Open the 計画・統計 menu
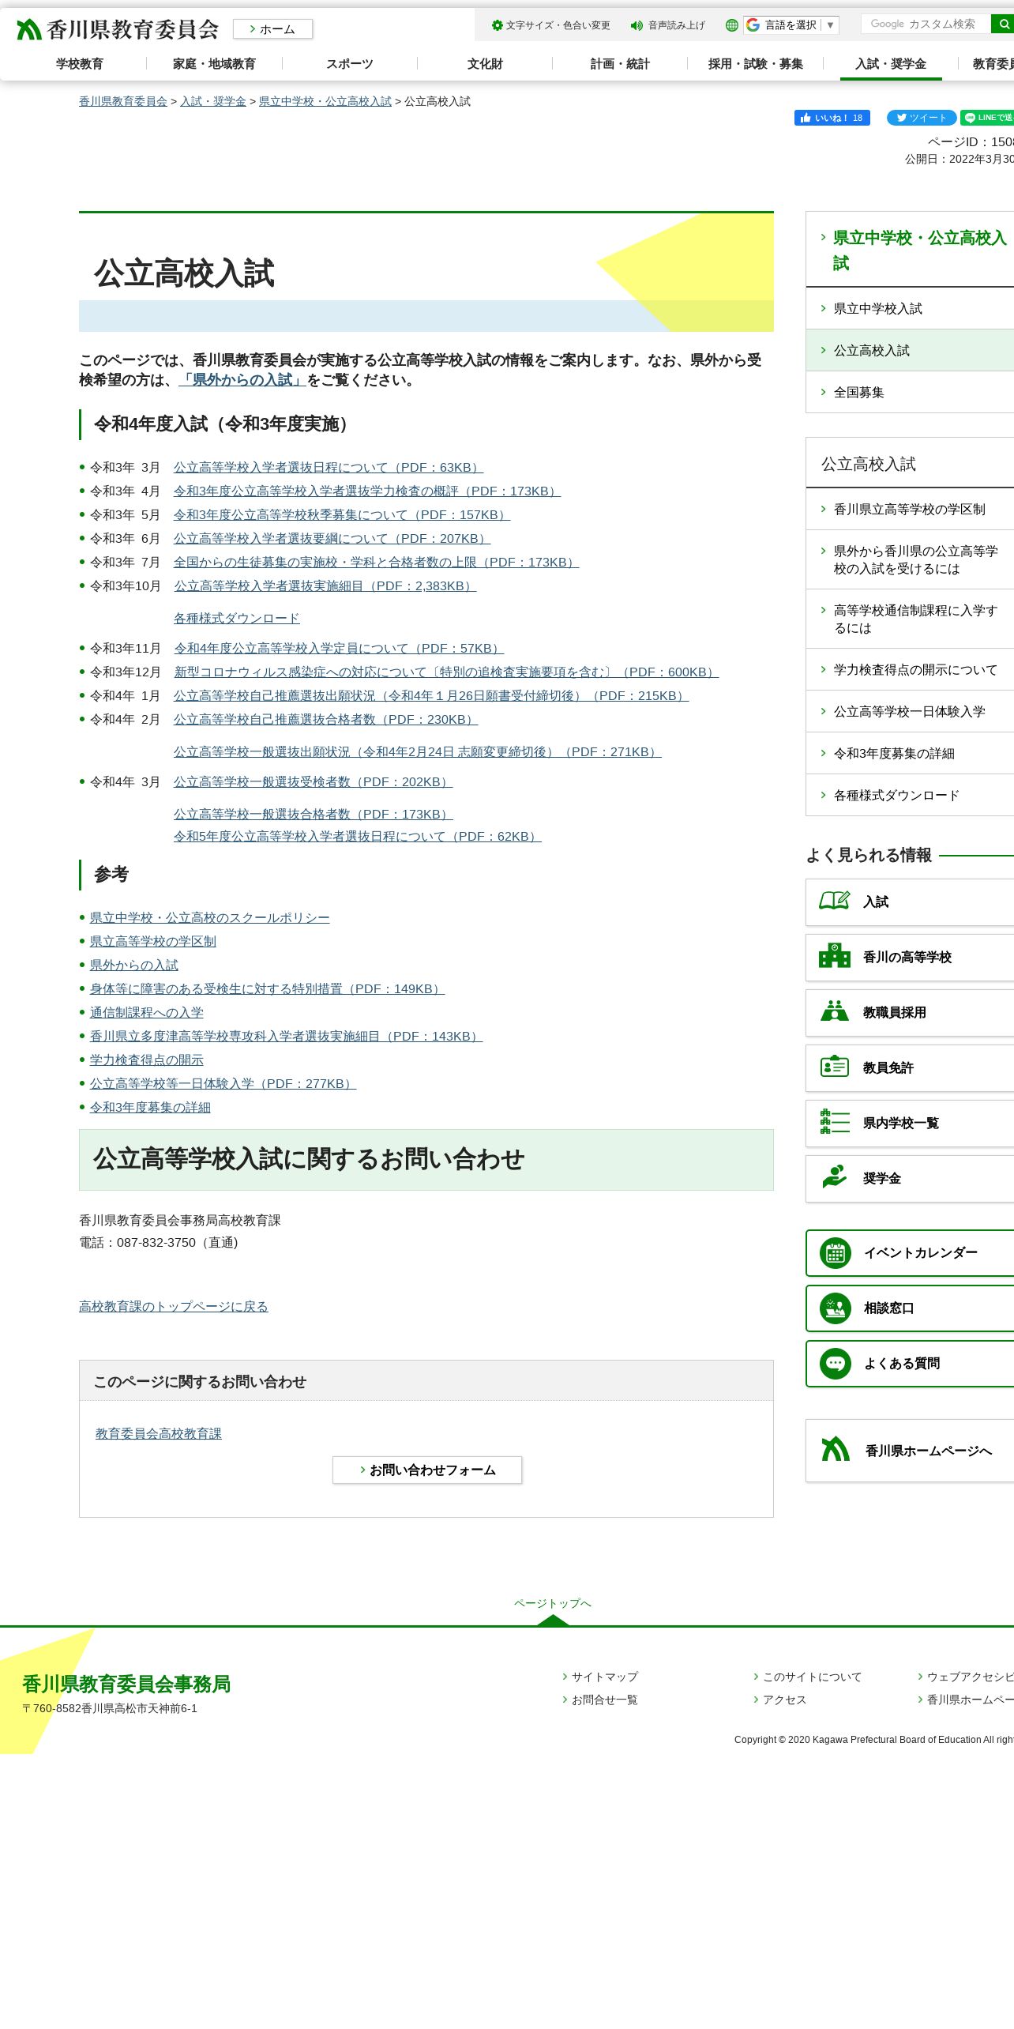The image size is (1014, 2029). (x=620, y=64)
